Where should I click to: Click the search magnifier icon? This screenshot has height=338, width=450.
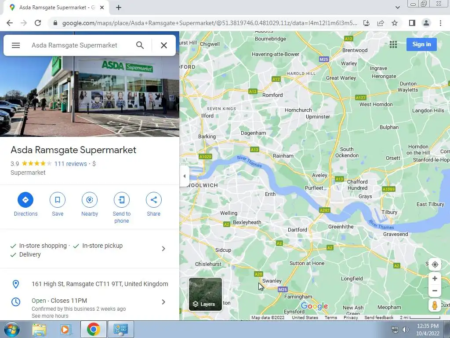140,45
